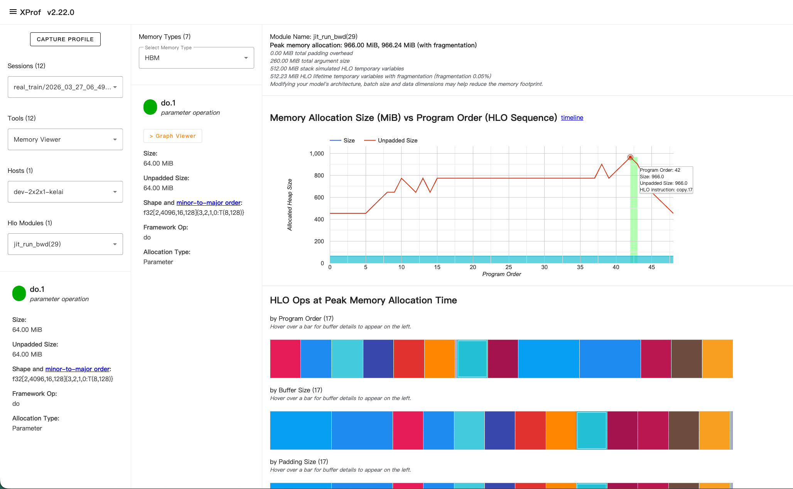The height and width of the screenshot is (489, 793).
Task: Click the 'Memory Allocation Size (MiB) vs Program Order' heading
Action: click(413, 118)
